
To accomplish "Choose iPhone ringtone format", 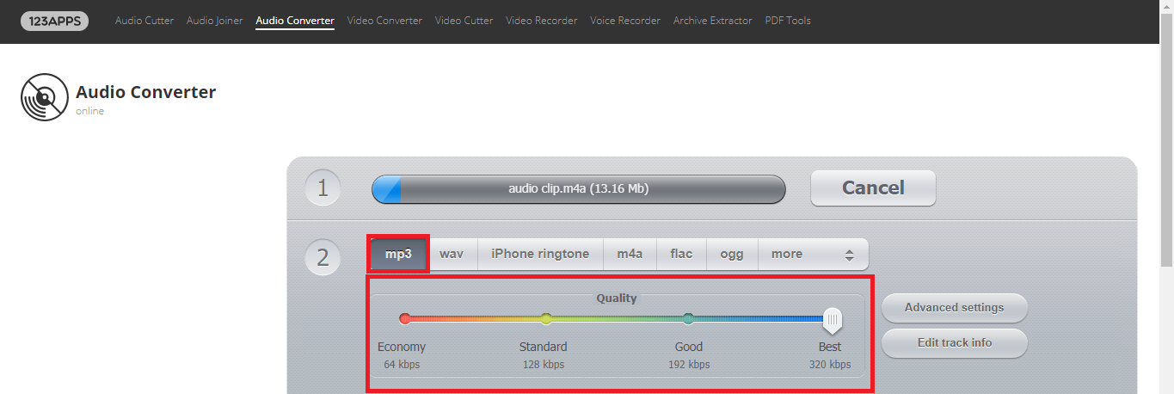I will tap(540, 254).
